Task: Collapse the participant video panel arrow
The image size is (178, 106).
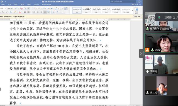Action: pyautogui.click(x=141, y=54)
